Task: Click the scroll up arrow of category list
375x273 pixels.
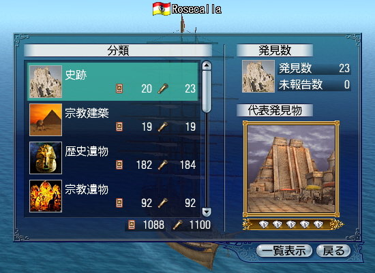Action: tap(207, 65)
